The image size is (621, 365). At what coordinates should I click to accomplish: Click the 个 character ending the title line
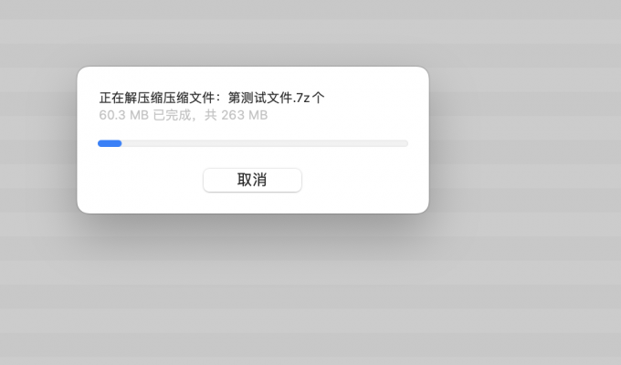[319, 98]
